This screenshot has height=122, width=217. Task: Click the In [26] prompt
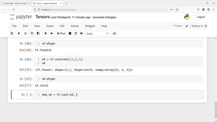(26, 59)
